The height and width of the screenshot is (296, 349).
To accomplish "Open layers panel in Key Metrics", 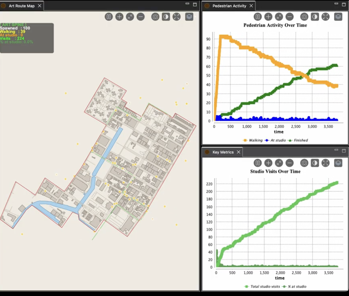I will [338, 163].
